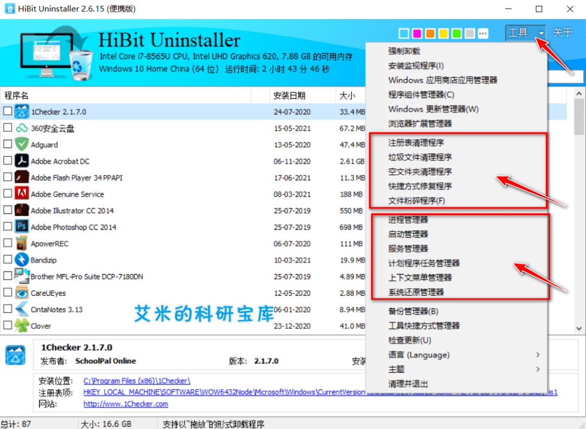Sort by the 安装日期 column header
The height and width of the screenshot is (429, 586).
tap(302, 95)
